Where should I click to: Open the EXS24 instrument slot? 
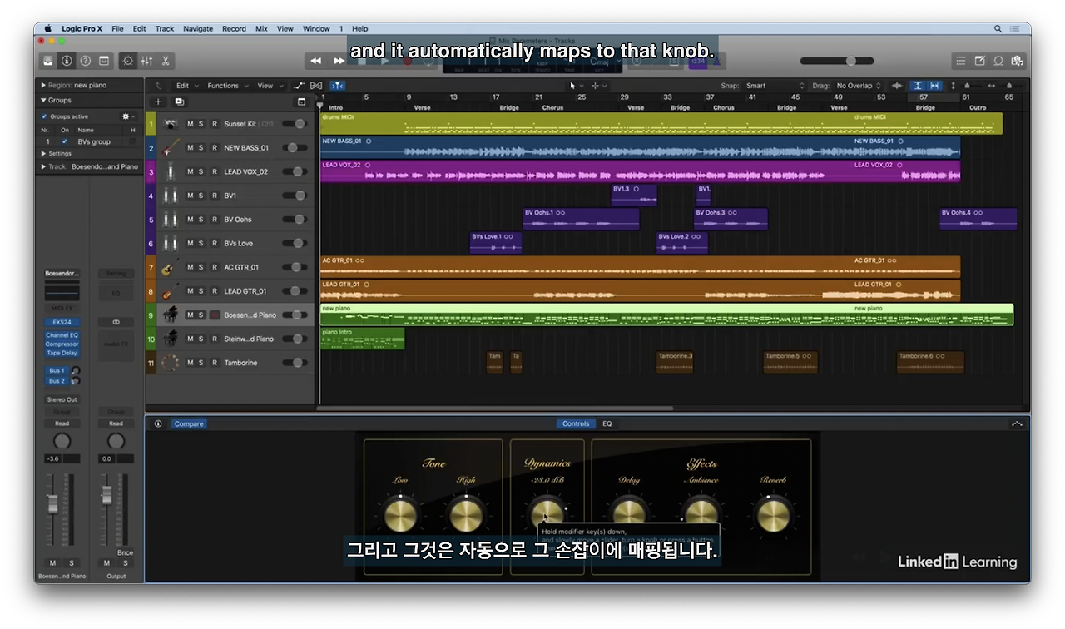click(62, 322)
